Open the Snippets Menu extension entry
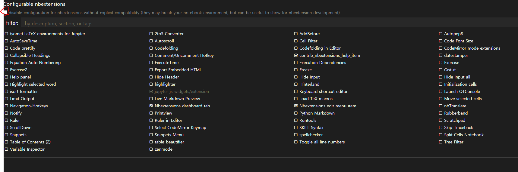518x172 pixels. pos(169,135)
